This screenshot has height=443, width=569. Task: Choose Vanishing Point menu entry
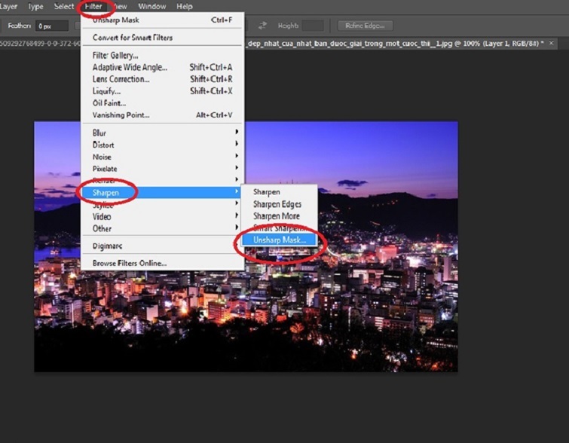tap(121, 115)
